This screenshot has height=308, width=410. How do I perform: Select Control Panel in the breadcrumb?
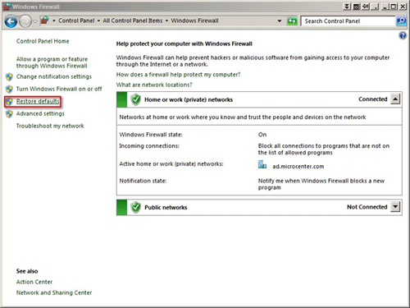(x=76, y=21)
